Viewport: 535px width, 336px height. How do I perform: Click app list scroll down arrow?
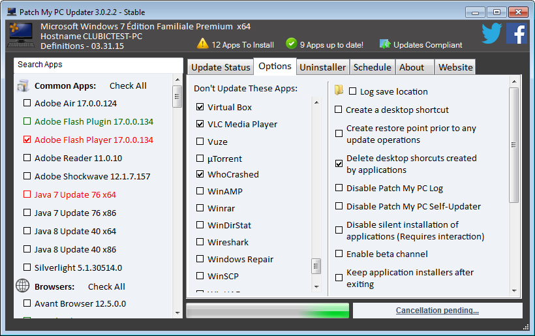(177, 313)
